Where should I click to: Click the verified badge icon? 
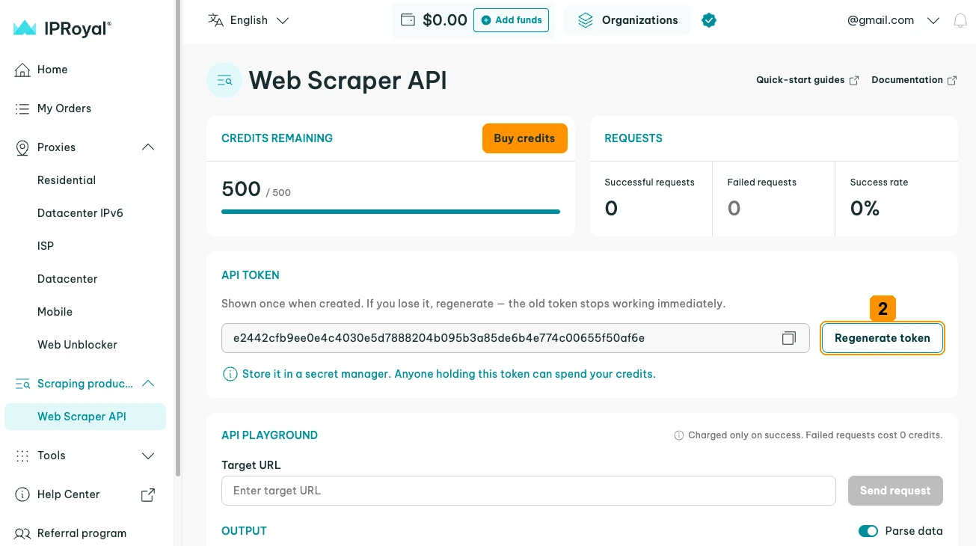click(x=709, y=20)
